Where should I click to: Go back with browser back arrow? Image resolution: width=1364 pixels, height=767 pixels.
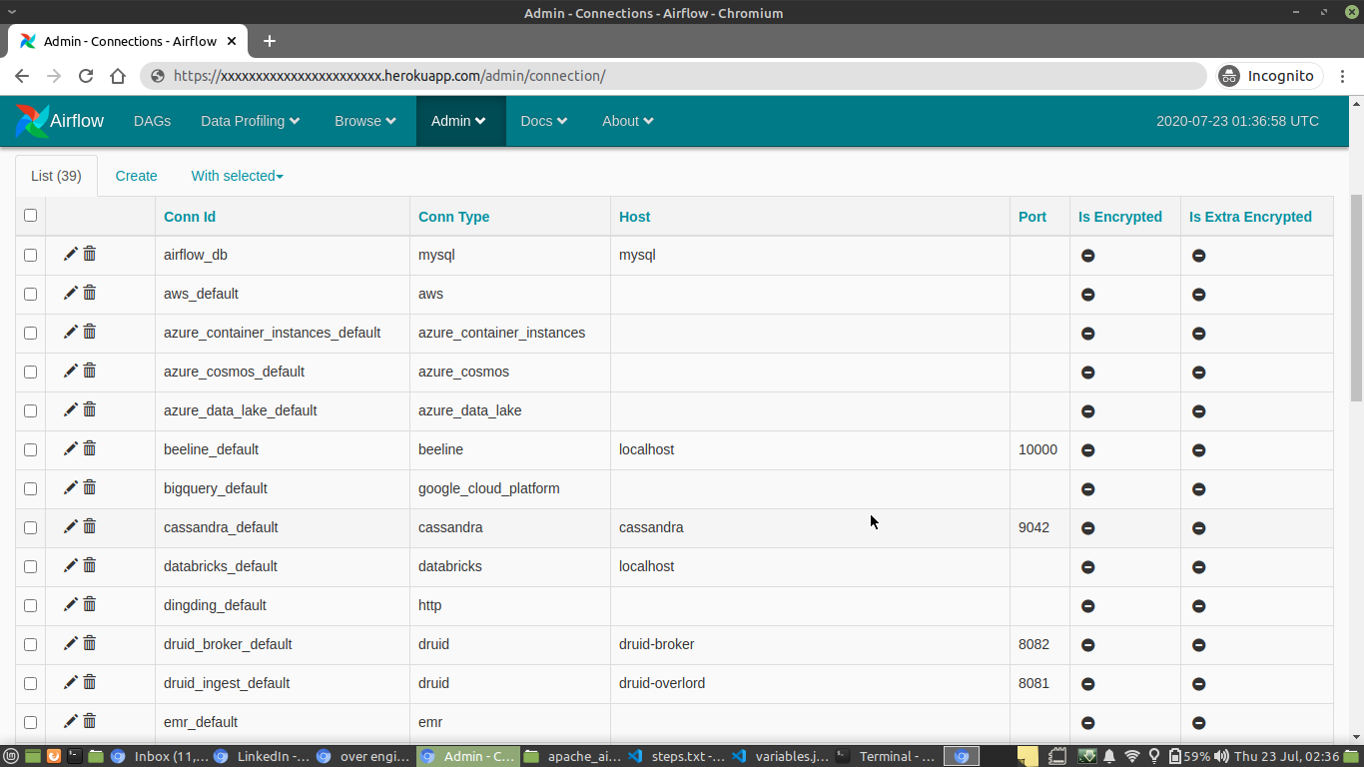(22, 76)
